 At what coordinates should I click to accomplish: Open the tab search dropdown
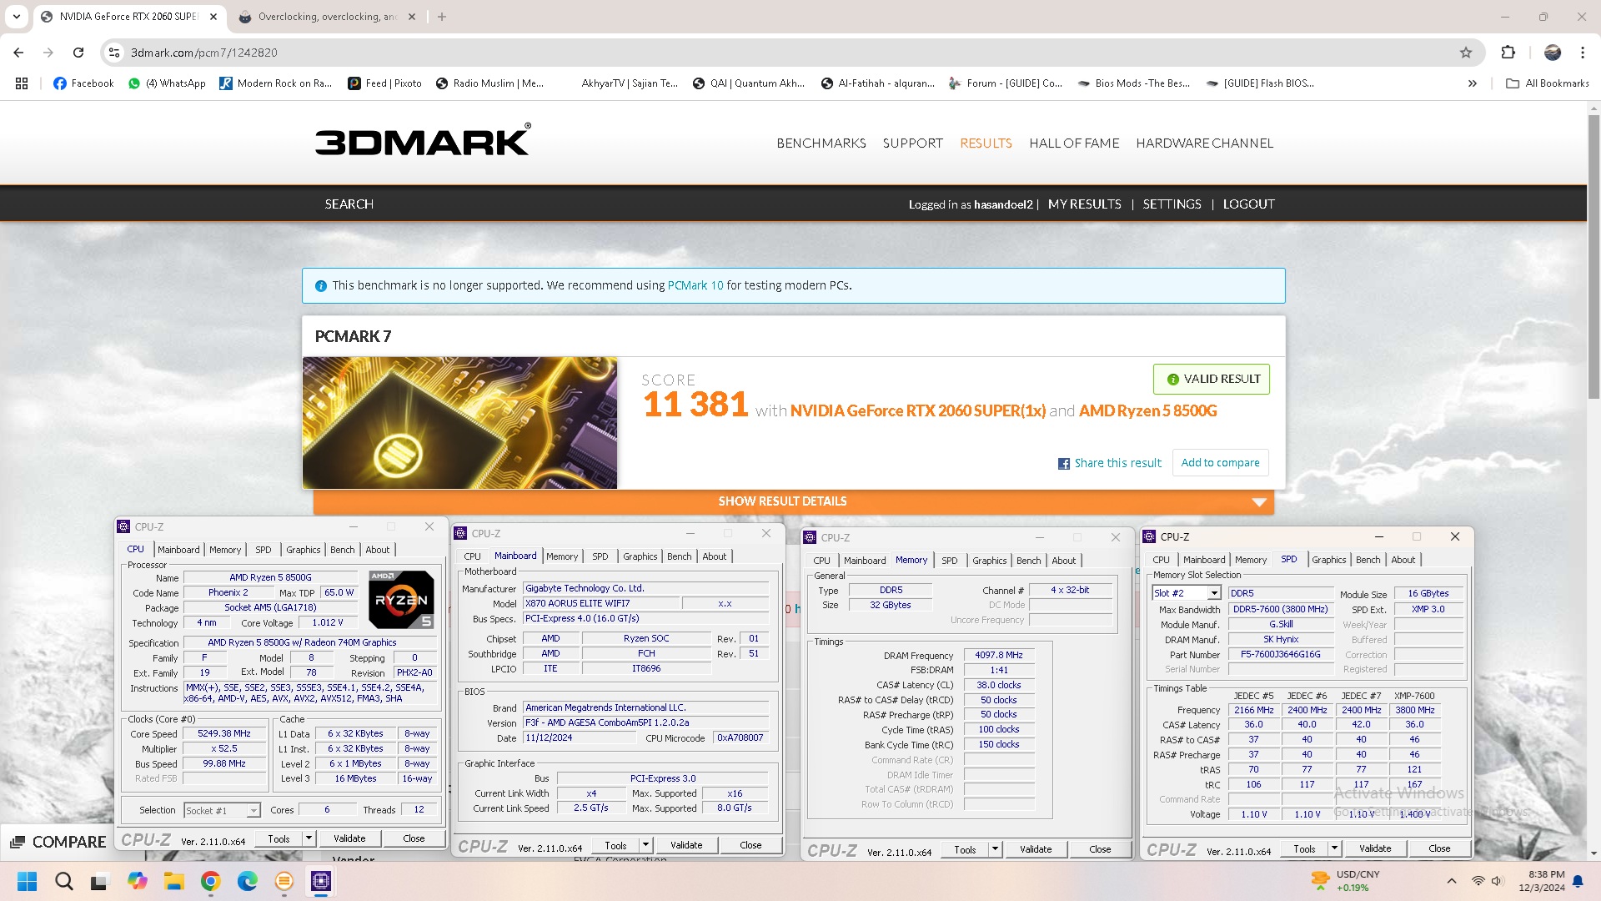pos(17,17)
